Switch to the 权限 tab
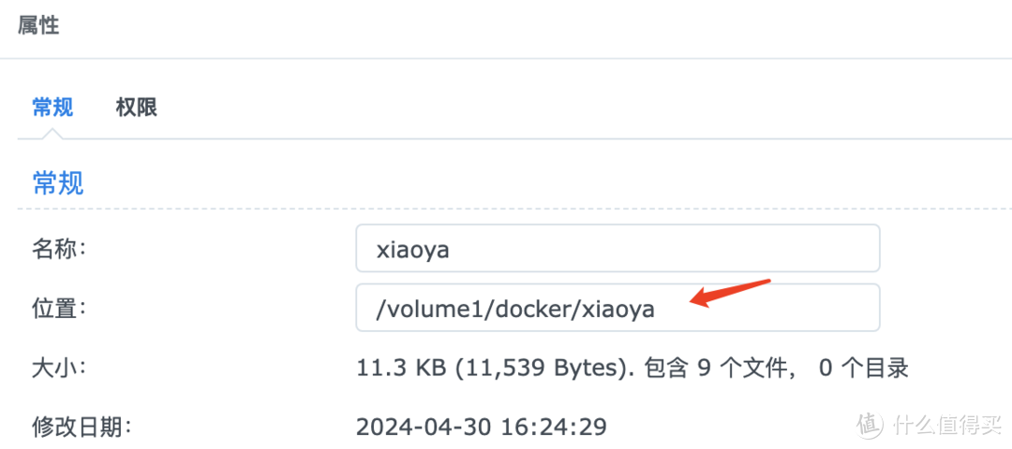The height and width of the screenshot is (449, 1012). coord(136,108)
